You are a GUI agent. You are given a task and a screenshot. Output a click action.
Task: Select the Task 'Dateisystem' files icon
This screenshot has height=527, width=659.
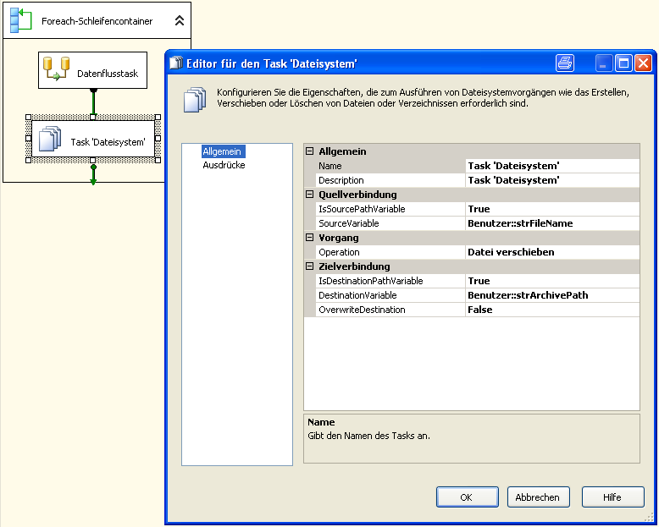51,139
